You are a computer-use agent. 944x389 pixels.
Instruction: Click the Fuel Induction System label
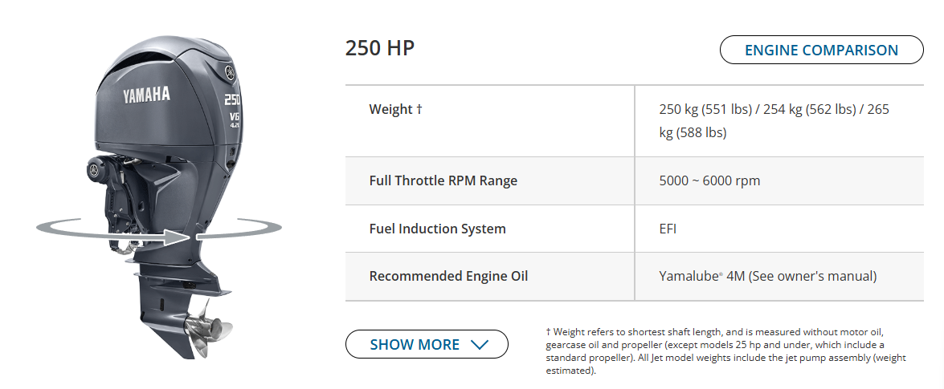pyautogui.click(x=437, y=229)
